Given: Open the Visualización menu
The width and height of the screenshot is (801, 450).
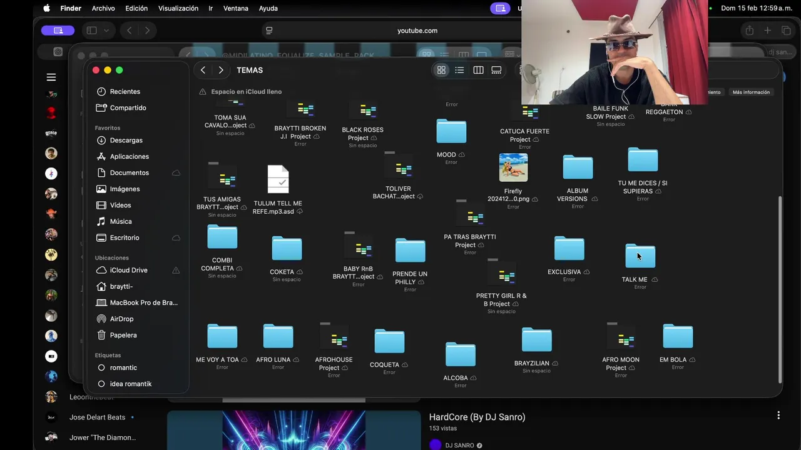Looking at the screenshot, I should pos(178,8).
